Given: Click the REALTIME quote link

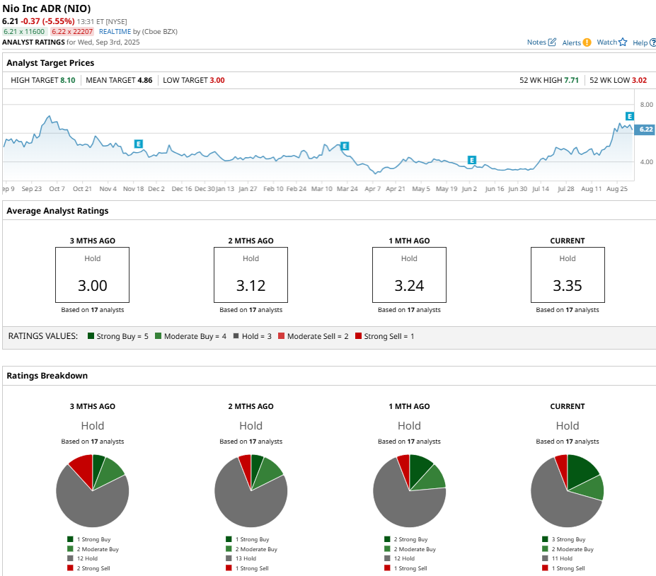Looking at the screenshot, I should pyautogui.click(x=115, y=31).
